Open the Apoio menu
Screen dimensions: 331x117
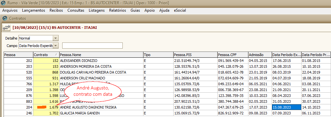(x=150, y=10)
